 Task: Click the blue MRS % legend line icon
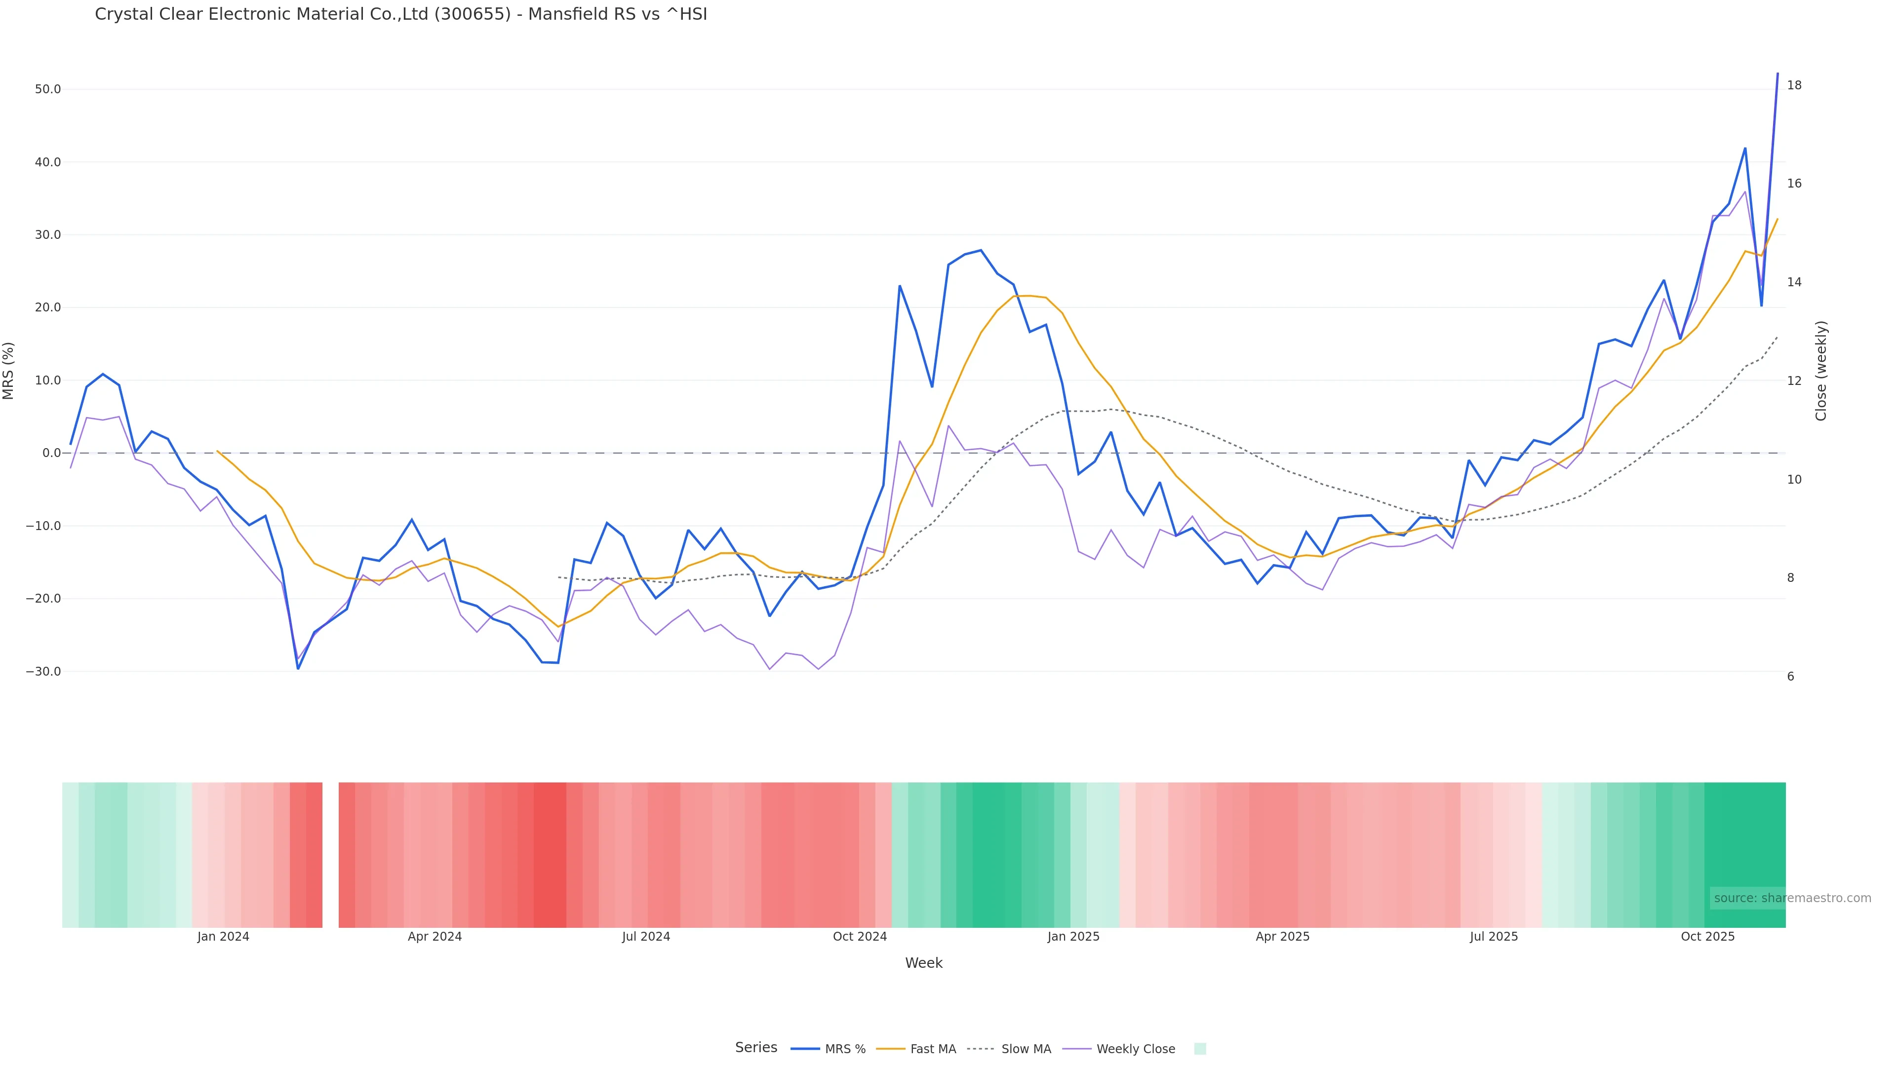[804, 1049]
